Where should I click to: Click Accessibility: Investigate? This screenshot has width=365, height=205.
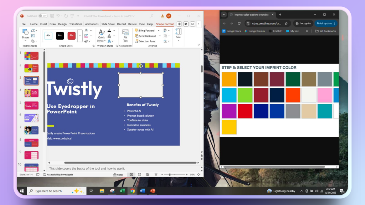[58, 174]
